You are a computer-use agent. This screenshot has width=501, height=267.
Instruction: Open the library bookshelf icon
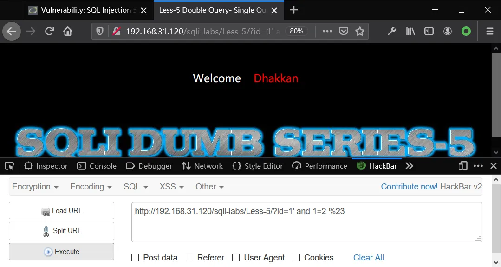pyautogui.click(x=410, y=31)
